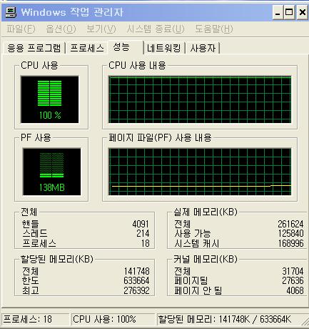Viewport: 309px width, 329px height.
Task: Click the 할당된 메모리 status bar panel
Action: click(x=230, y=319)
